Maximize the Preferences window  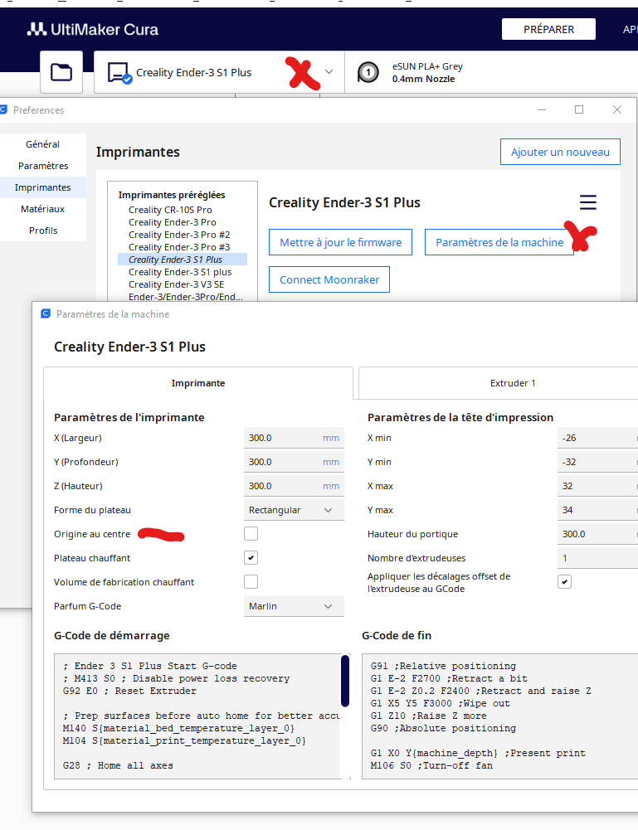pyautogui.click(x=579, y=109)
